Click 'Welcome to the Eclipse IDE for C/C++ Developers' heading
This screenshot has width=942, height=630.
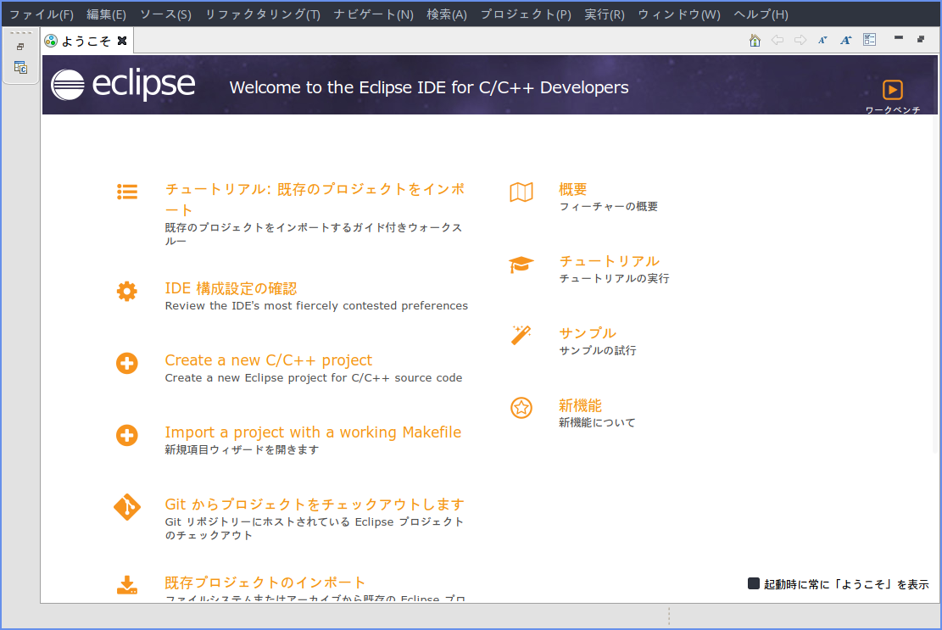pyautogui.click(x=429, y=87)
